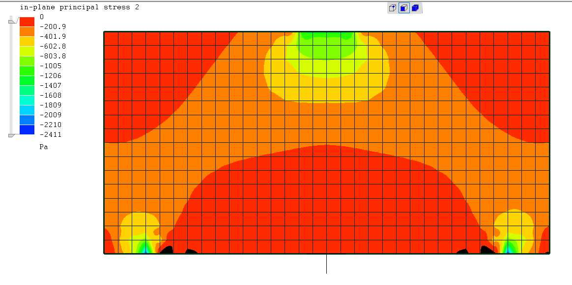Image resolution: width=572 pixels, height=285 pixels.
Task: Click the green legend swatch above -1206
Action: pyautogui.click(x=27, y=71)
